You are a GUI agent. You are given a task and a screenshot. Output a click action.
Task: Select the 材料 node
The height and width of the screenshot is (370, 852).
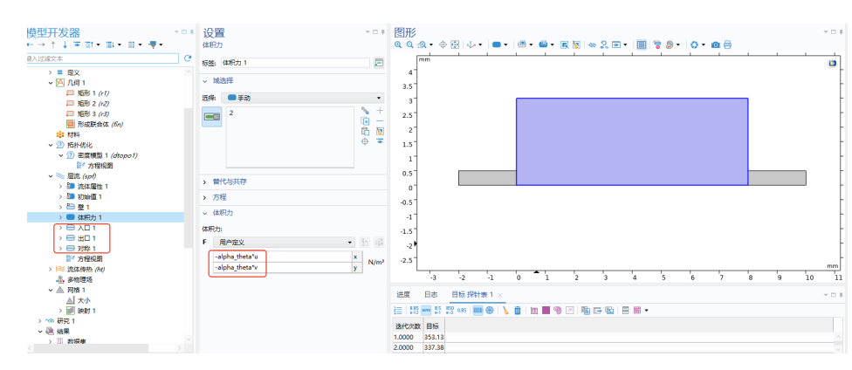pos(73,134)
